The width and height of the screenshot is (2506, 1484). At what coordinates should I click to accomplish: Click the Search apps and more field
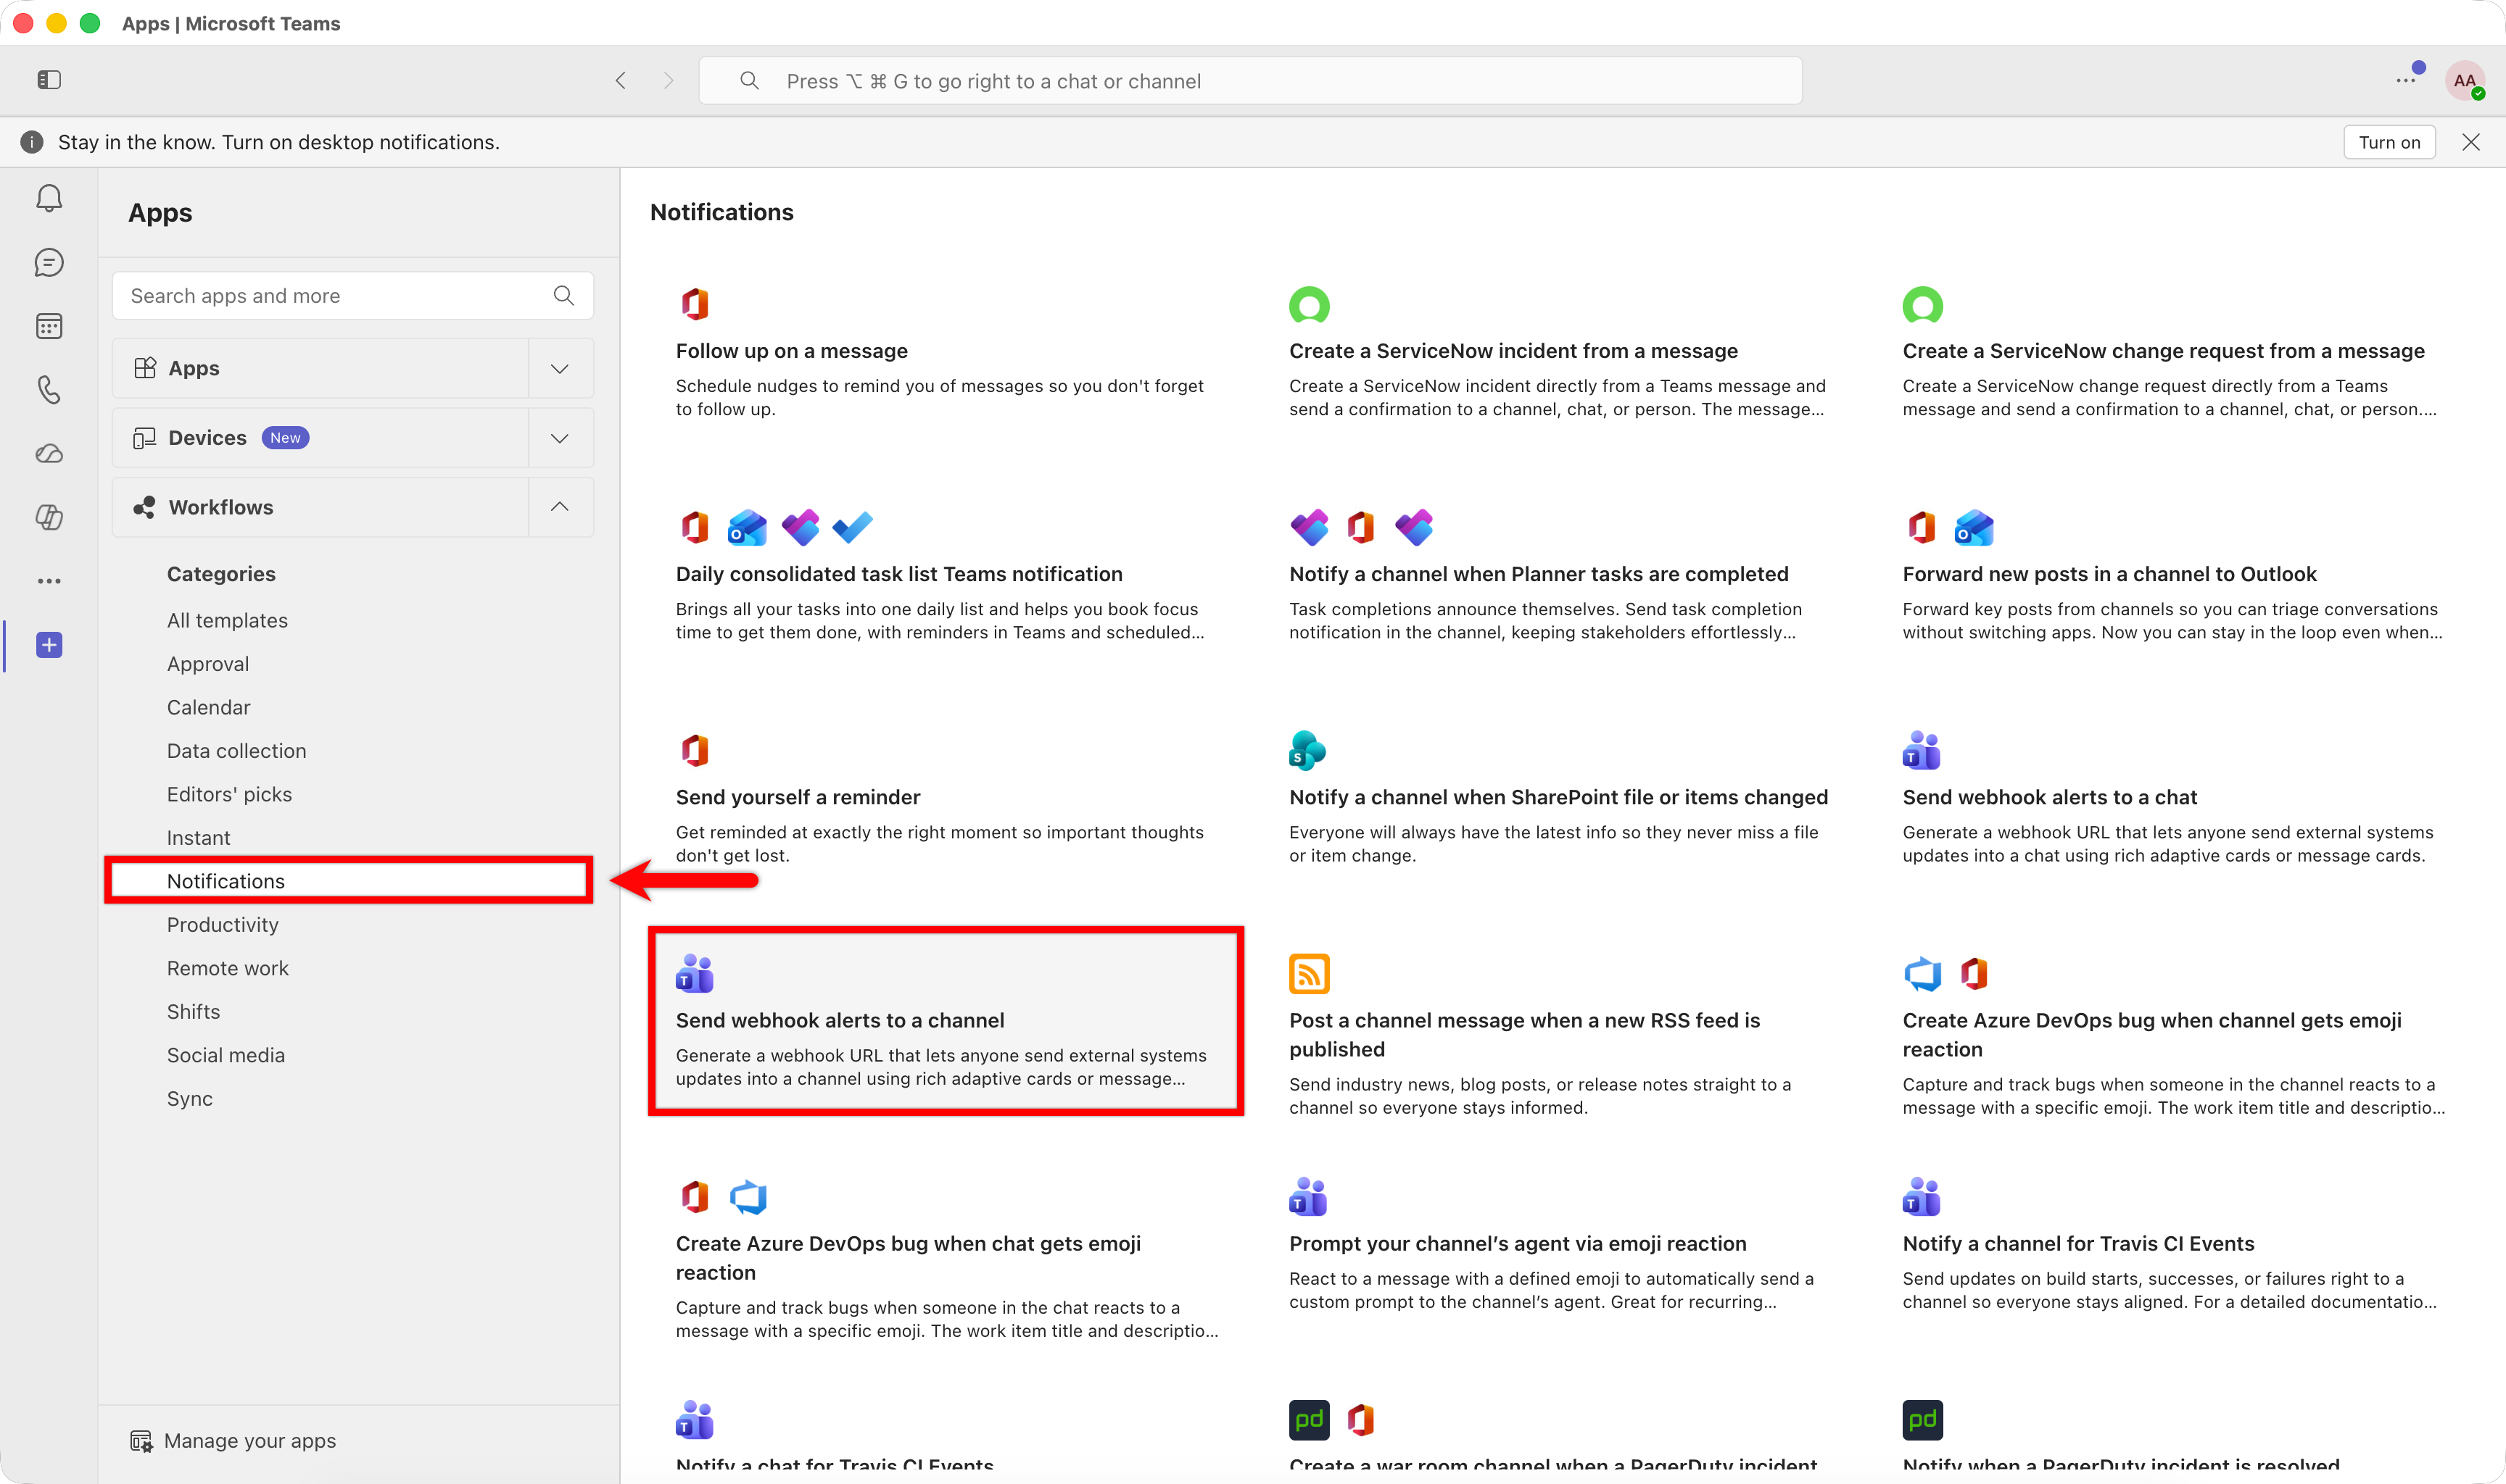tap(353, 295)
